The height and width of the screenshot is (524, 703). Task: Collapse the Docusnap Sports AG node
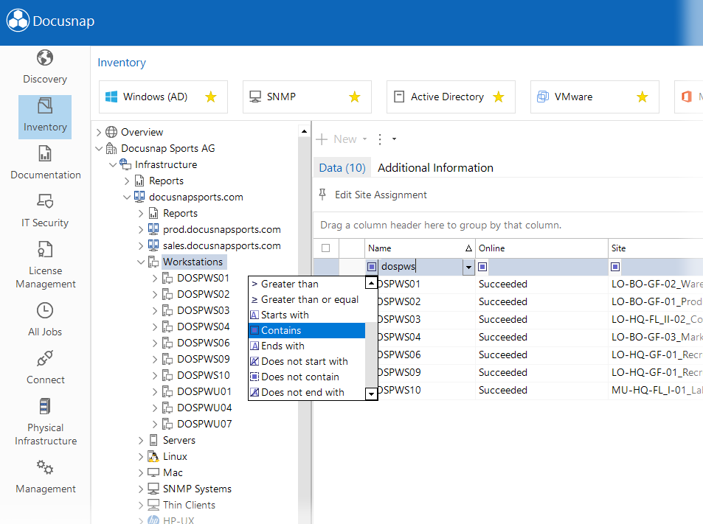tap(99, 148)
